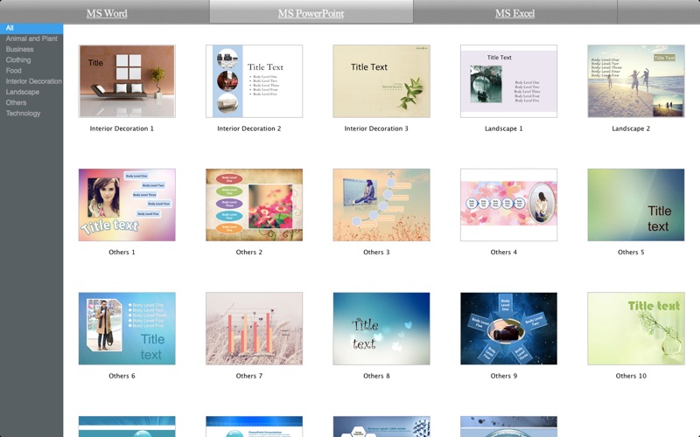Click the Others 6 caption
This screenshot has height=437, width=700.
tap(122, 376)
